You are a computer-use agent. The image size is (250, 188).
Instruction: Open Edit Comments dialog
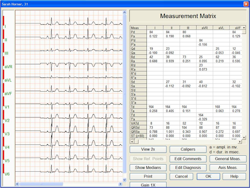pos(188,159)
